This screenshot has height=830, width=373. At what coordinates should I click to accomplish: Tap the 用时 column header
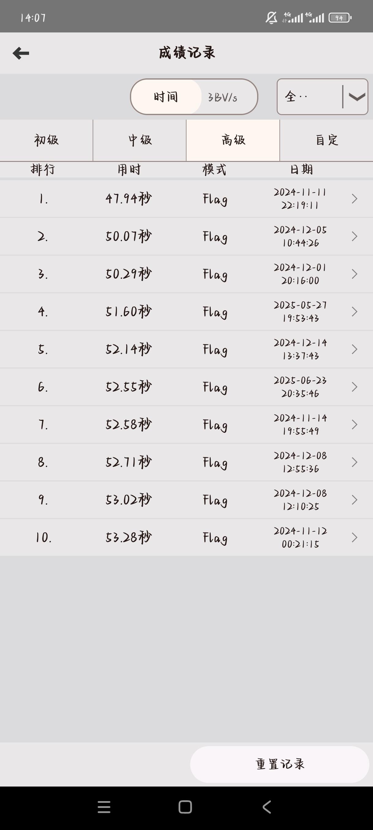[129, 170]
